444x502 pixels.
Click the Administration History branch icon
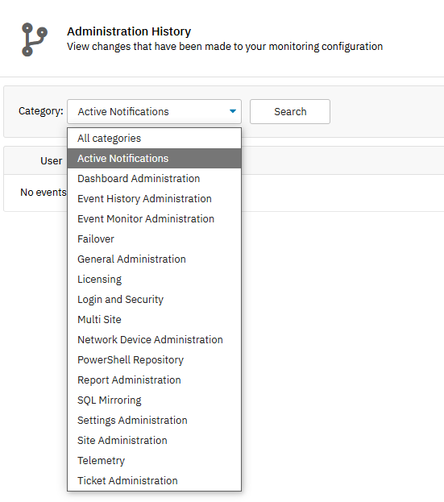point(35,39)
